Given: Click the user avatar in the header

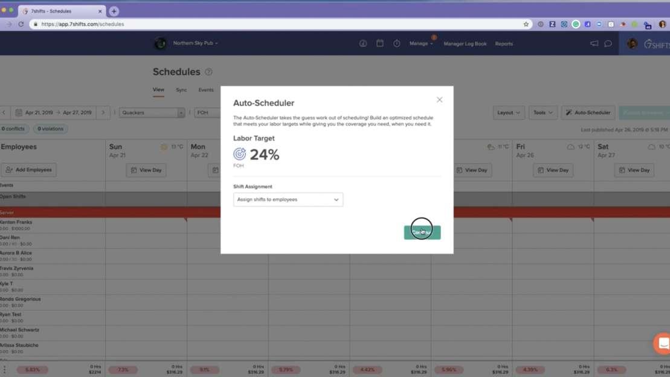Looking at the screenshot, I should pos(632,43).
